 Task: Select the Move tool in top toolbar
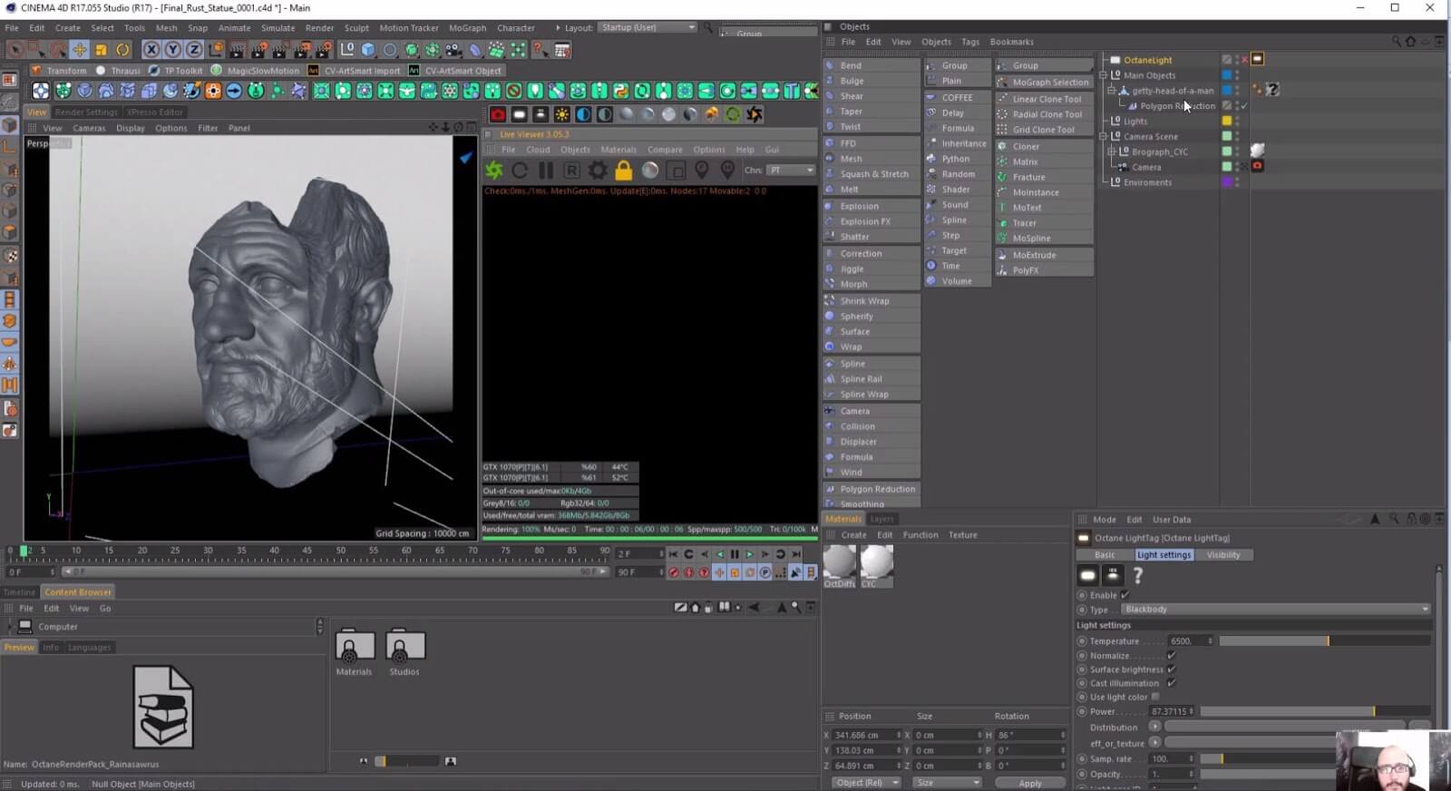click(80, 50)
